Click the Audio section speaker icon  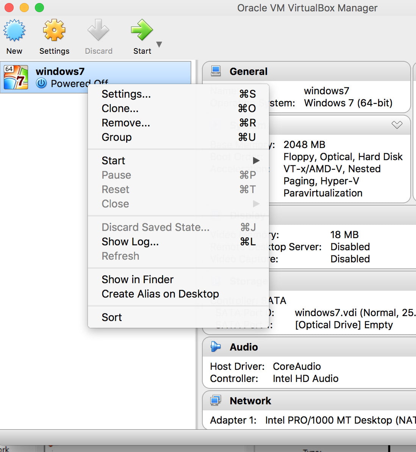216,346
